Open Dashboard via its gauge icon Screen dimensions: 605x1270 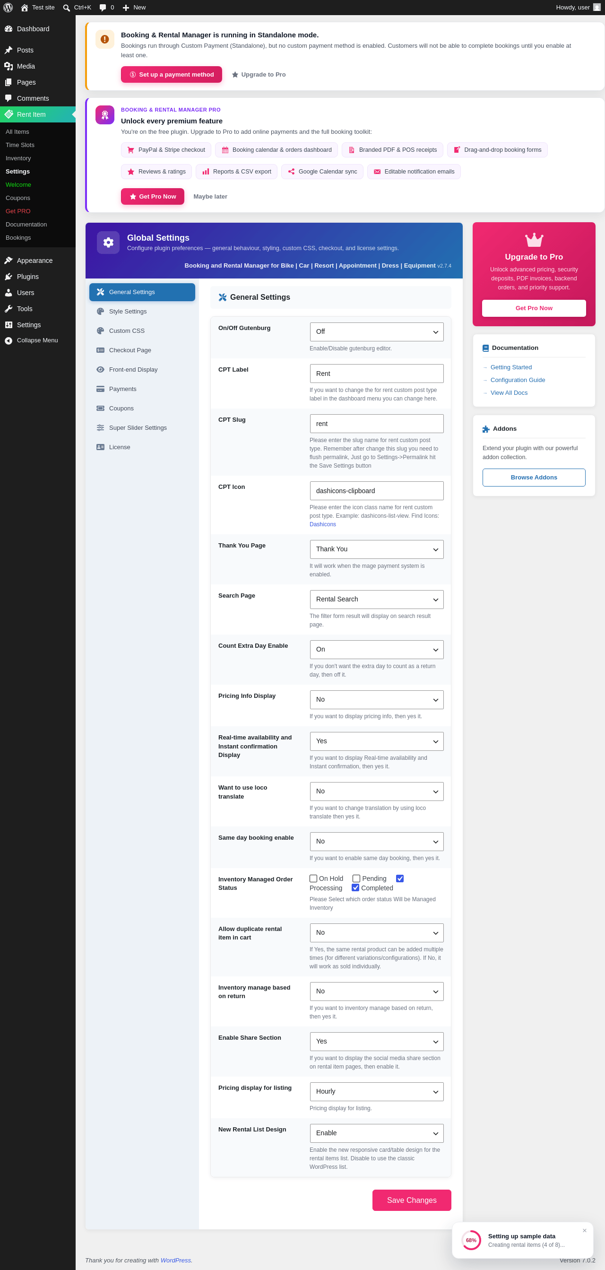coord(9,29)
